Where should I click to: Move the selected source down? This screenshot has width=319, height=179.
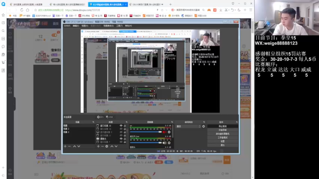click(116, 146)
